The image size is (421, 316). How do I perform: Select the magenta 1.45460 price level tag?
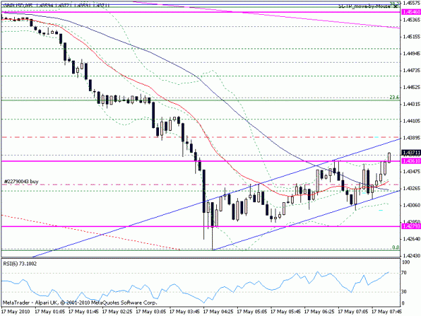(411, 12)
